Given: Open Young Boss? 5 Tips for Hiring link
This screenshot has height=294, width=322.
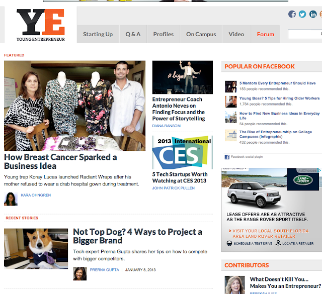Looking at the screenshot, I should (x=280, y=99).
